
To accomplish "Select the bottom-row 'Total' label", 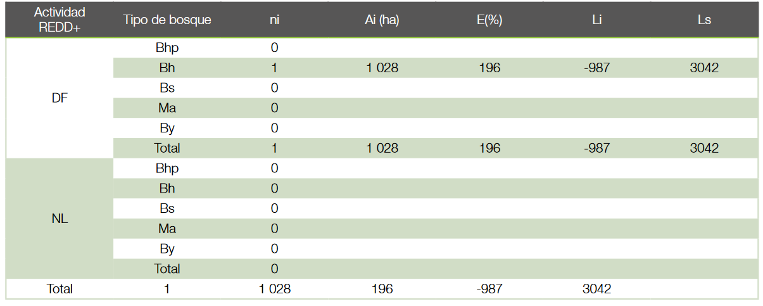I will 60,289.
